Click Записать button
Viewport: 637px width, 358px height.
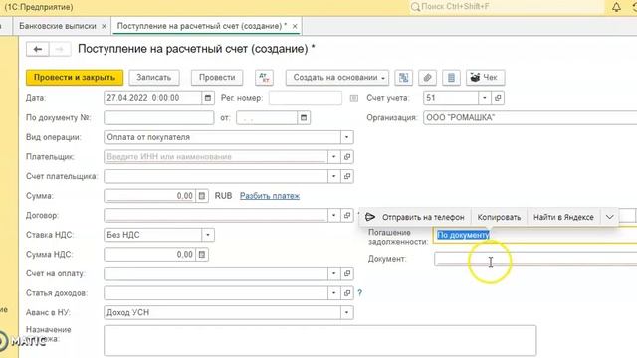click(154, 78)
